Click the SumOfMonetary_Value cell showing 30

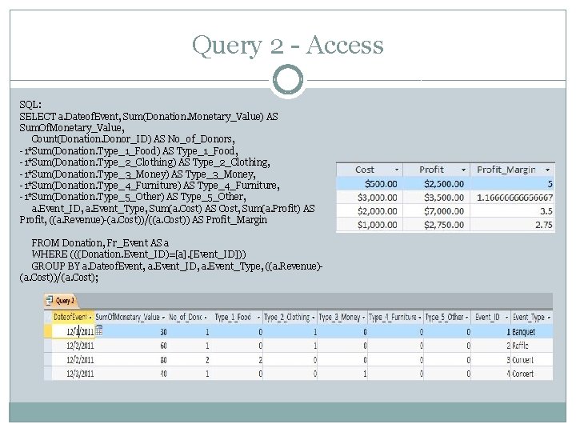point(131,332)
